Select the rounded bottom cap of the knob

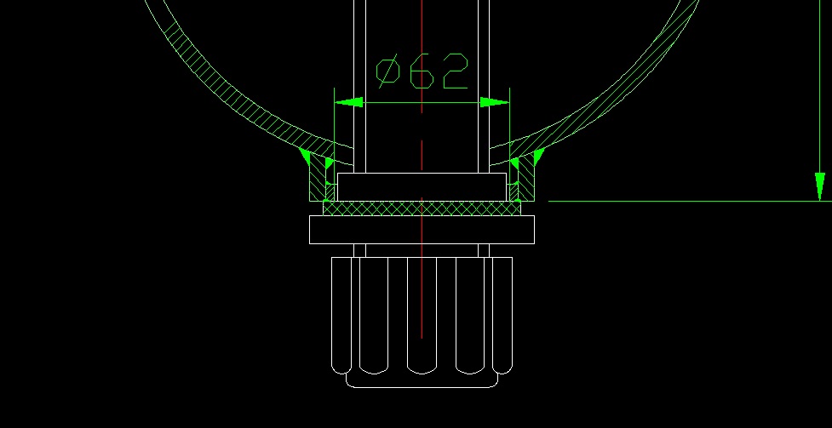[x=422, y=381]
